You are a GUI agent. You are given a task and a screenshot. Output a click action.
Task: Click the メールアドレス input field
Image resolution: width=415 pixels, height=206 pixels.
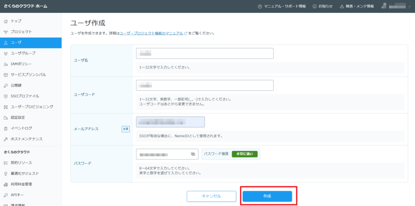coord(170,122)
